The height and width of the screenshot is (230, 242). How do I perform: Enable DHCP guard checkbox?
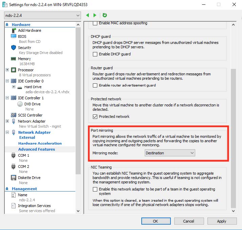(x=95, y=54)
